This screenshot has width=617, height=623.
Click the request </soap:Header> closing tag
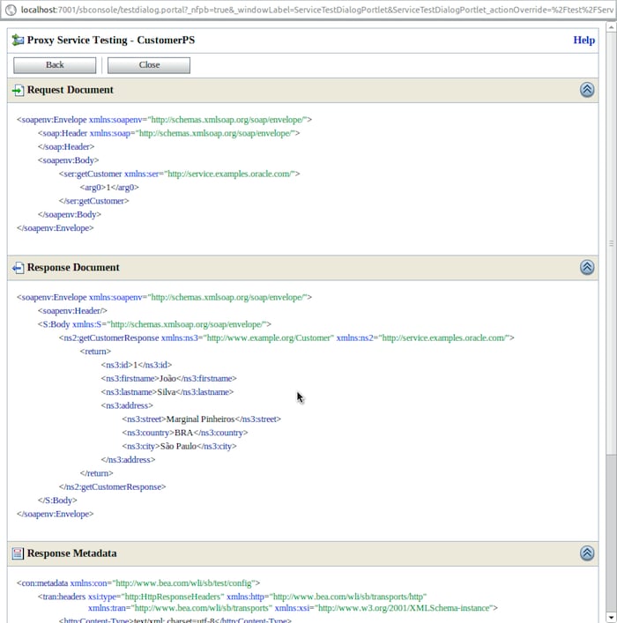[x=66, y=146]
